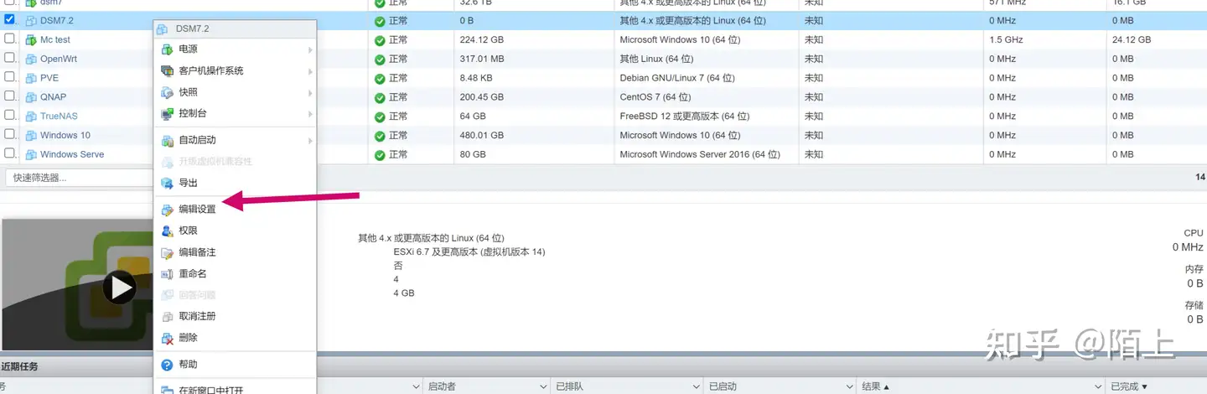
Task: Expand the 电源 submenu arrow
Action: pos(310,50)
